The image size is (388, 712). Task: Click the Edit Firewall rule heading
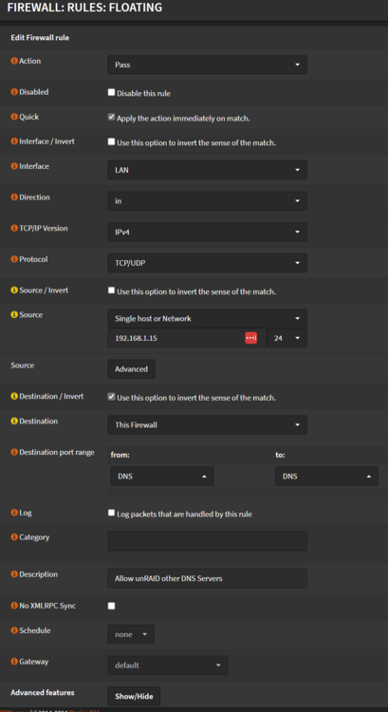coord(40,38)
